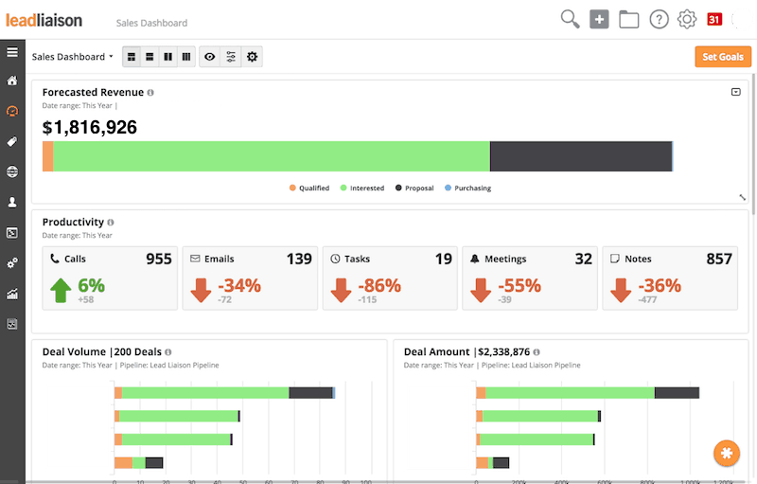Select the three-column layout icon
This screenshot has height=484, width=757.
186,57
